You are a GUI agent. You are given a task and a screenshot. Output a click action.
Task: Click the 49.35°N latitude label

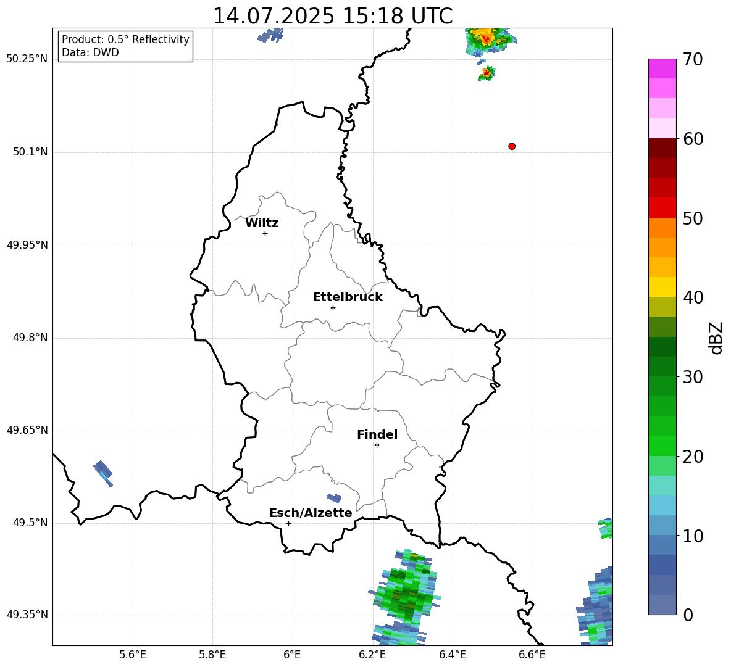click(27, 615)
